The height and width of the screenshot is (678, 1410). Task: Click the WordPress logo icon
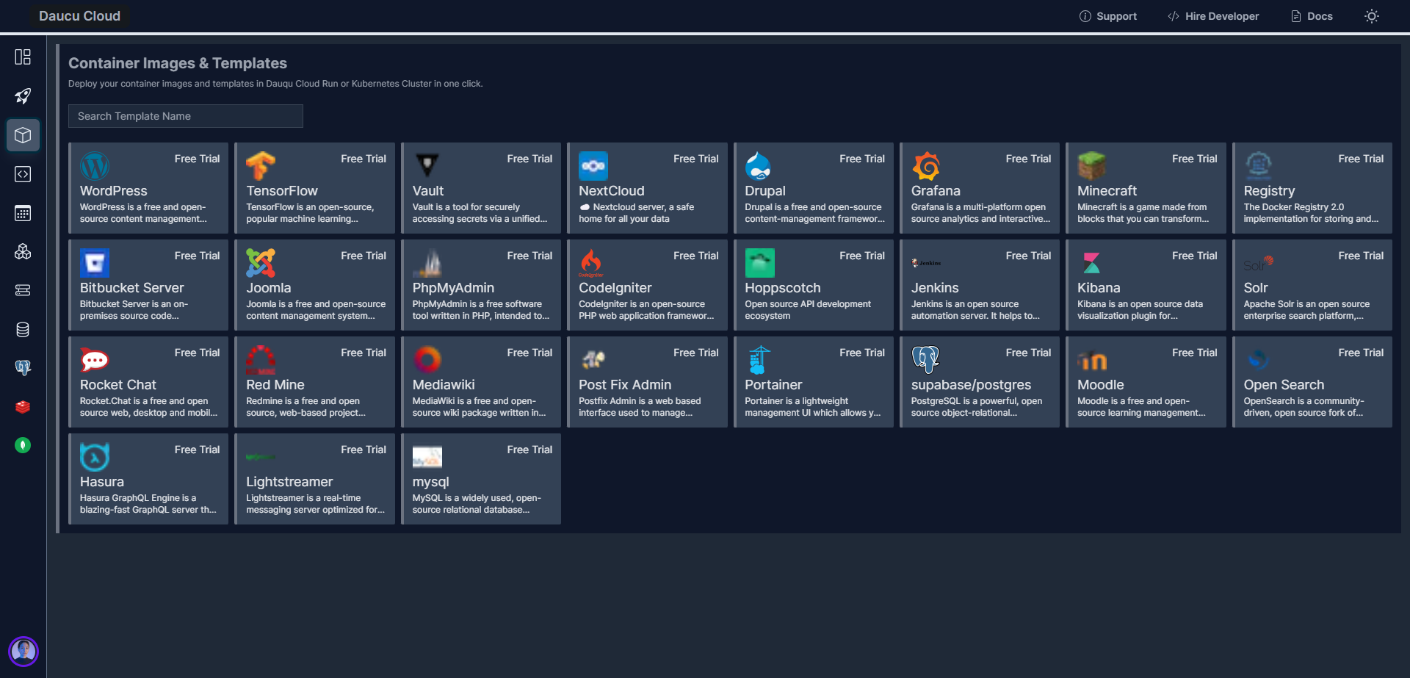95,166
